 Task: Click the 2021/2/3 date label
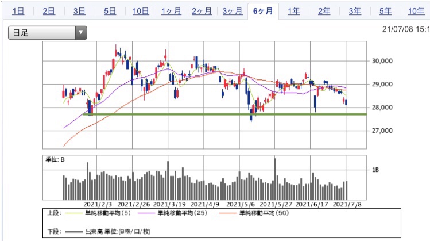pyautogui.click(x=98, y=204)
